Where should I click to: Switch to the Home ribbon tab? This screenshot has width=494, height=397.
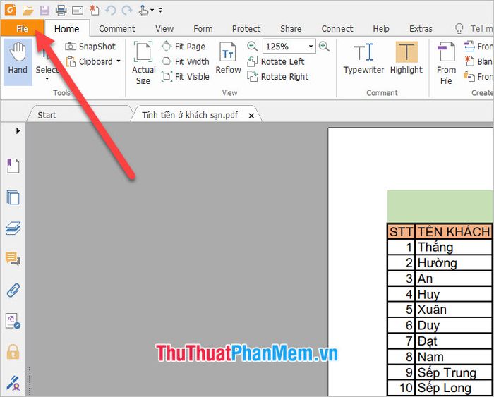coord(66,29)
